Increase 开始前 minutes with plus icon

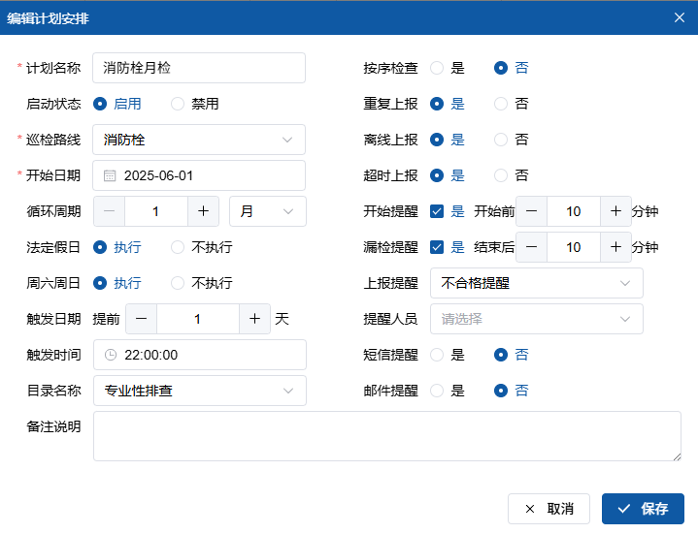tap(615, 211)
